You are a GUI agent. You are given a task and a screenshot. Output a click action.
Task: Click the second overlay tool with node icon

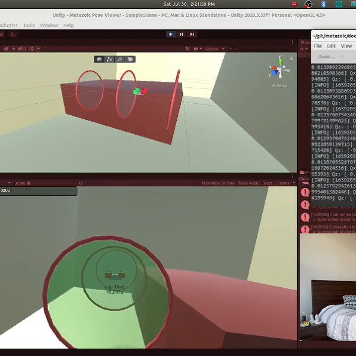(x=109, y=59)
